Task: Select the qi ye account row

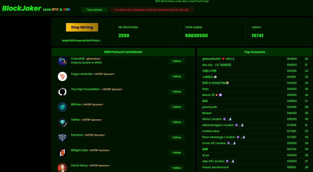Action: click(x=255, y=155)
